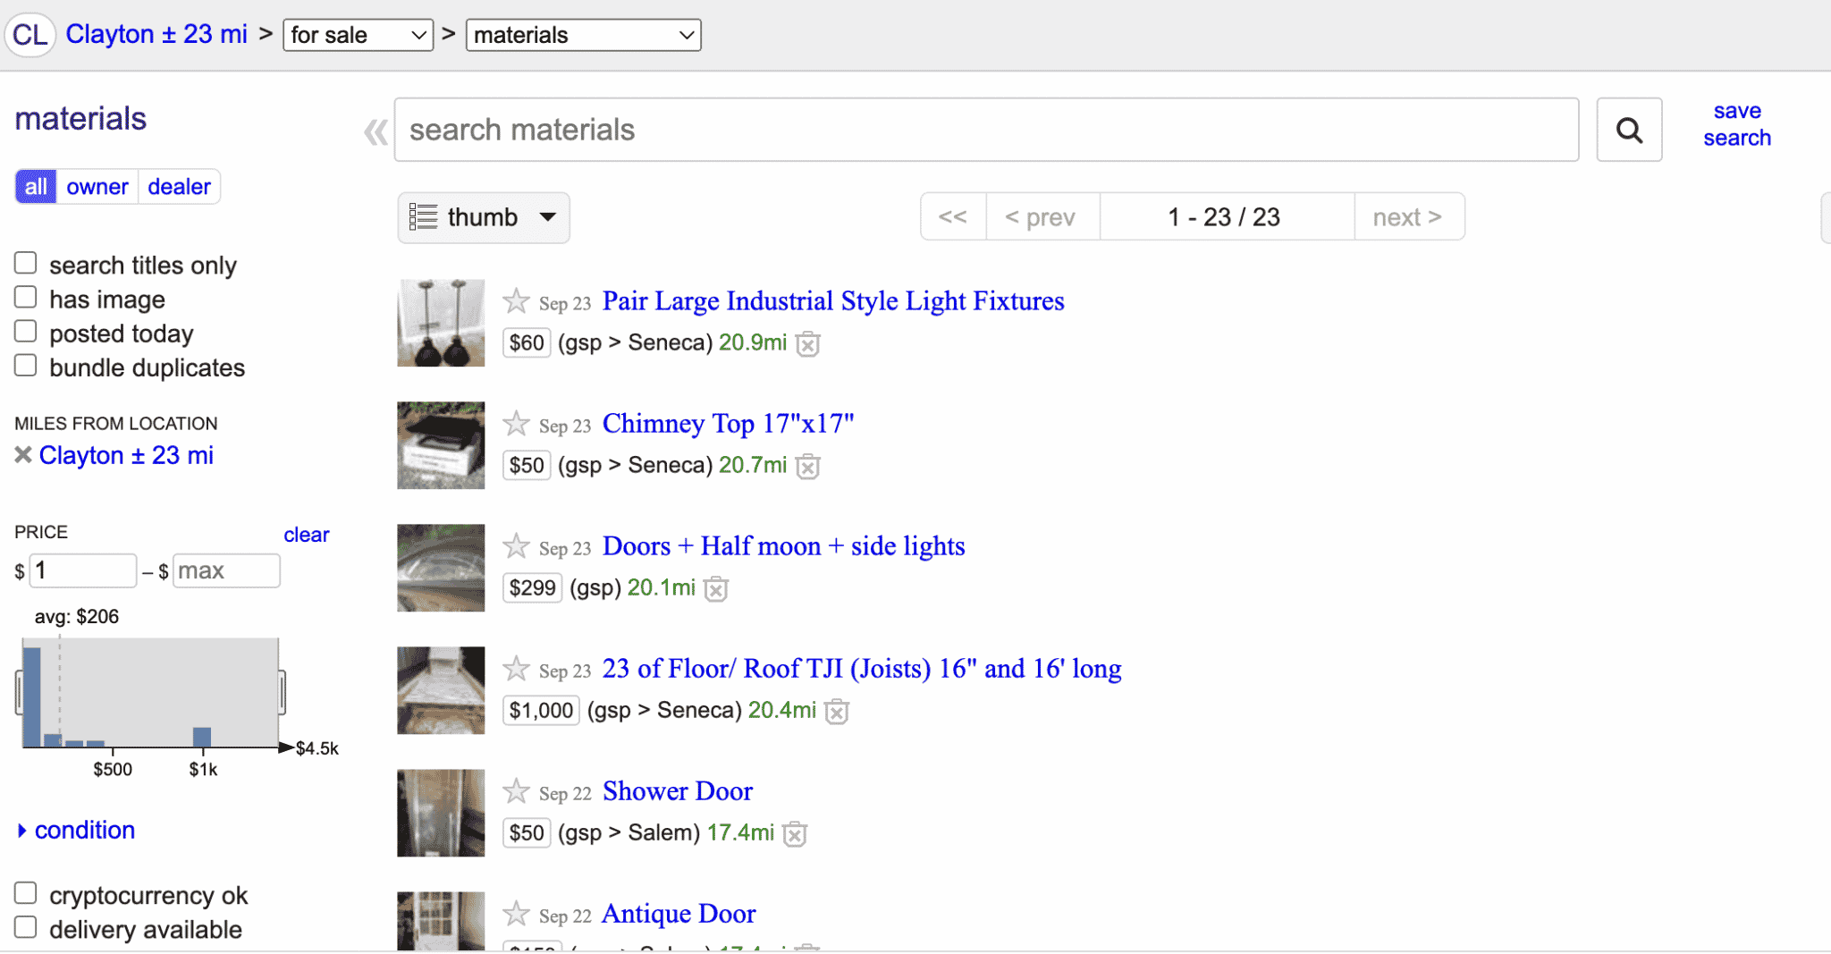Click the CL Craigslist home logo
Screen dimensions: 1831x954
click(x=30, y=36)
